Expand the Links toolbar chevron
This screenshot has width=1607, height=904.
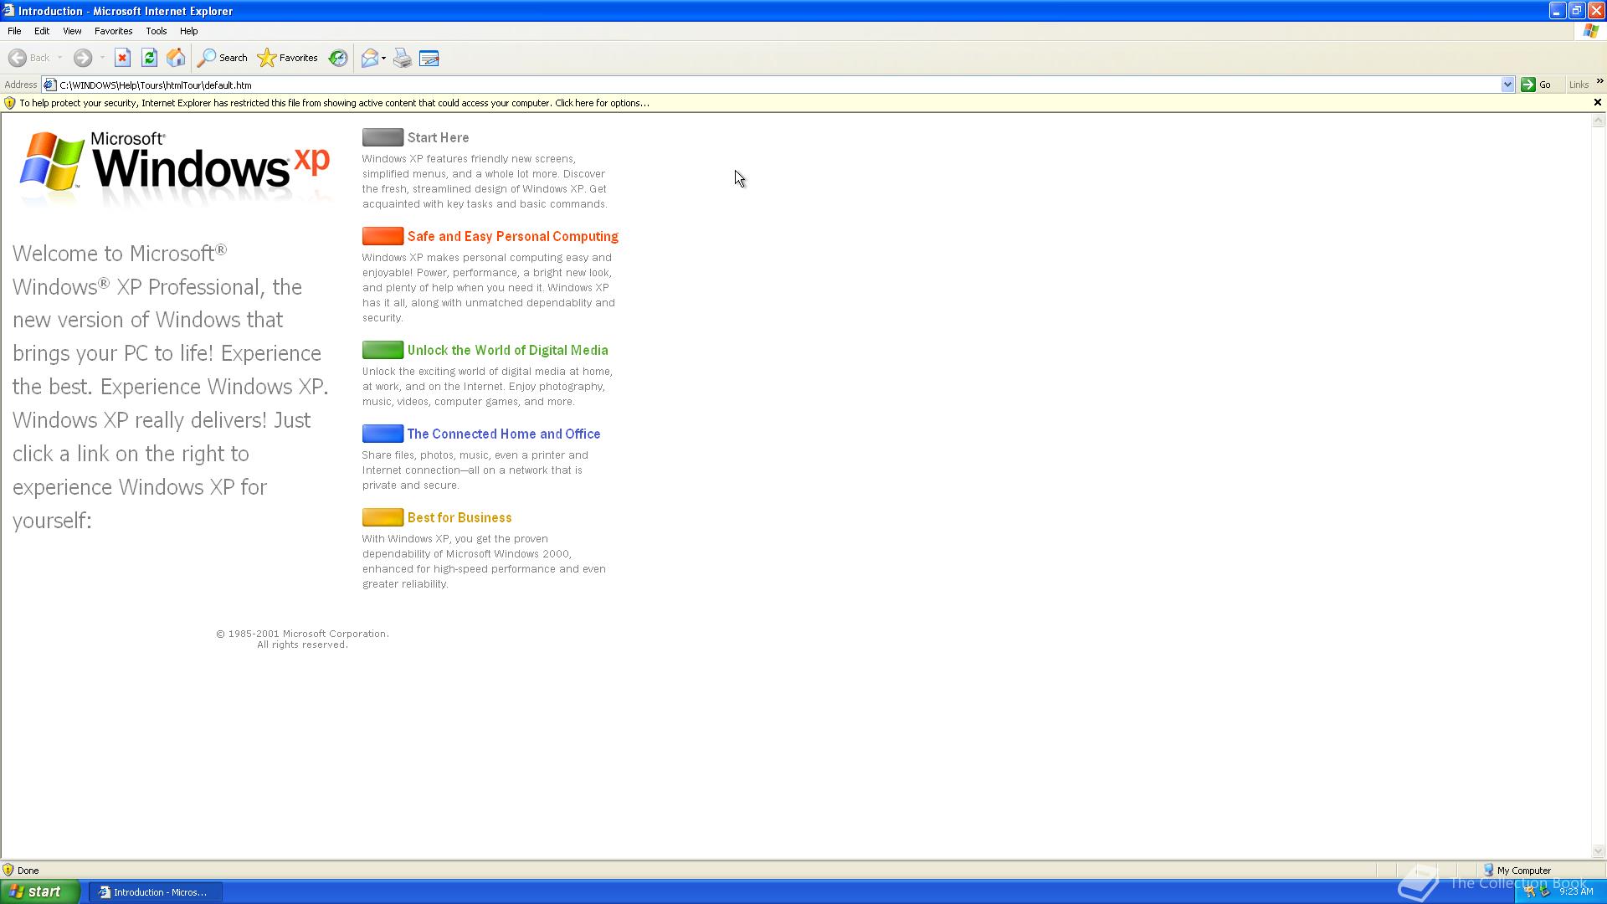click(1599, 81)
